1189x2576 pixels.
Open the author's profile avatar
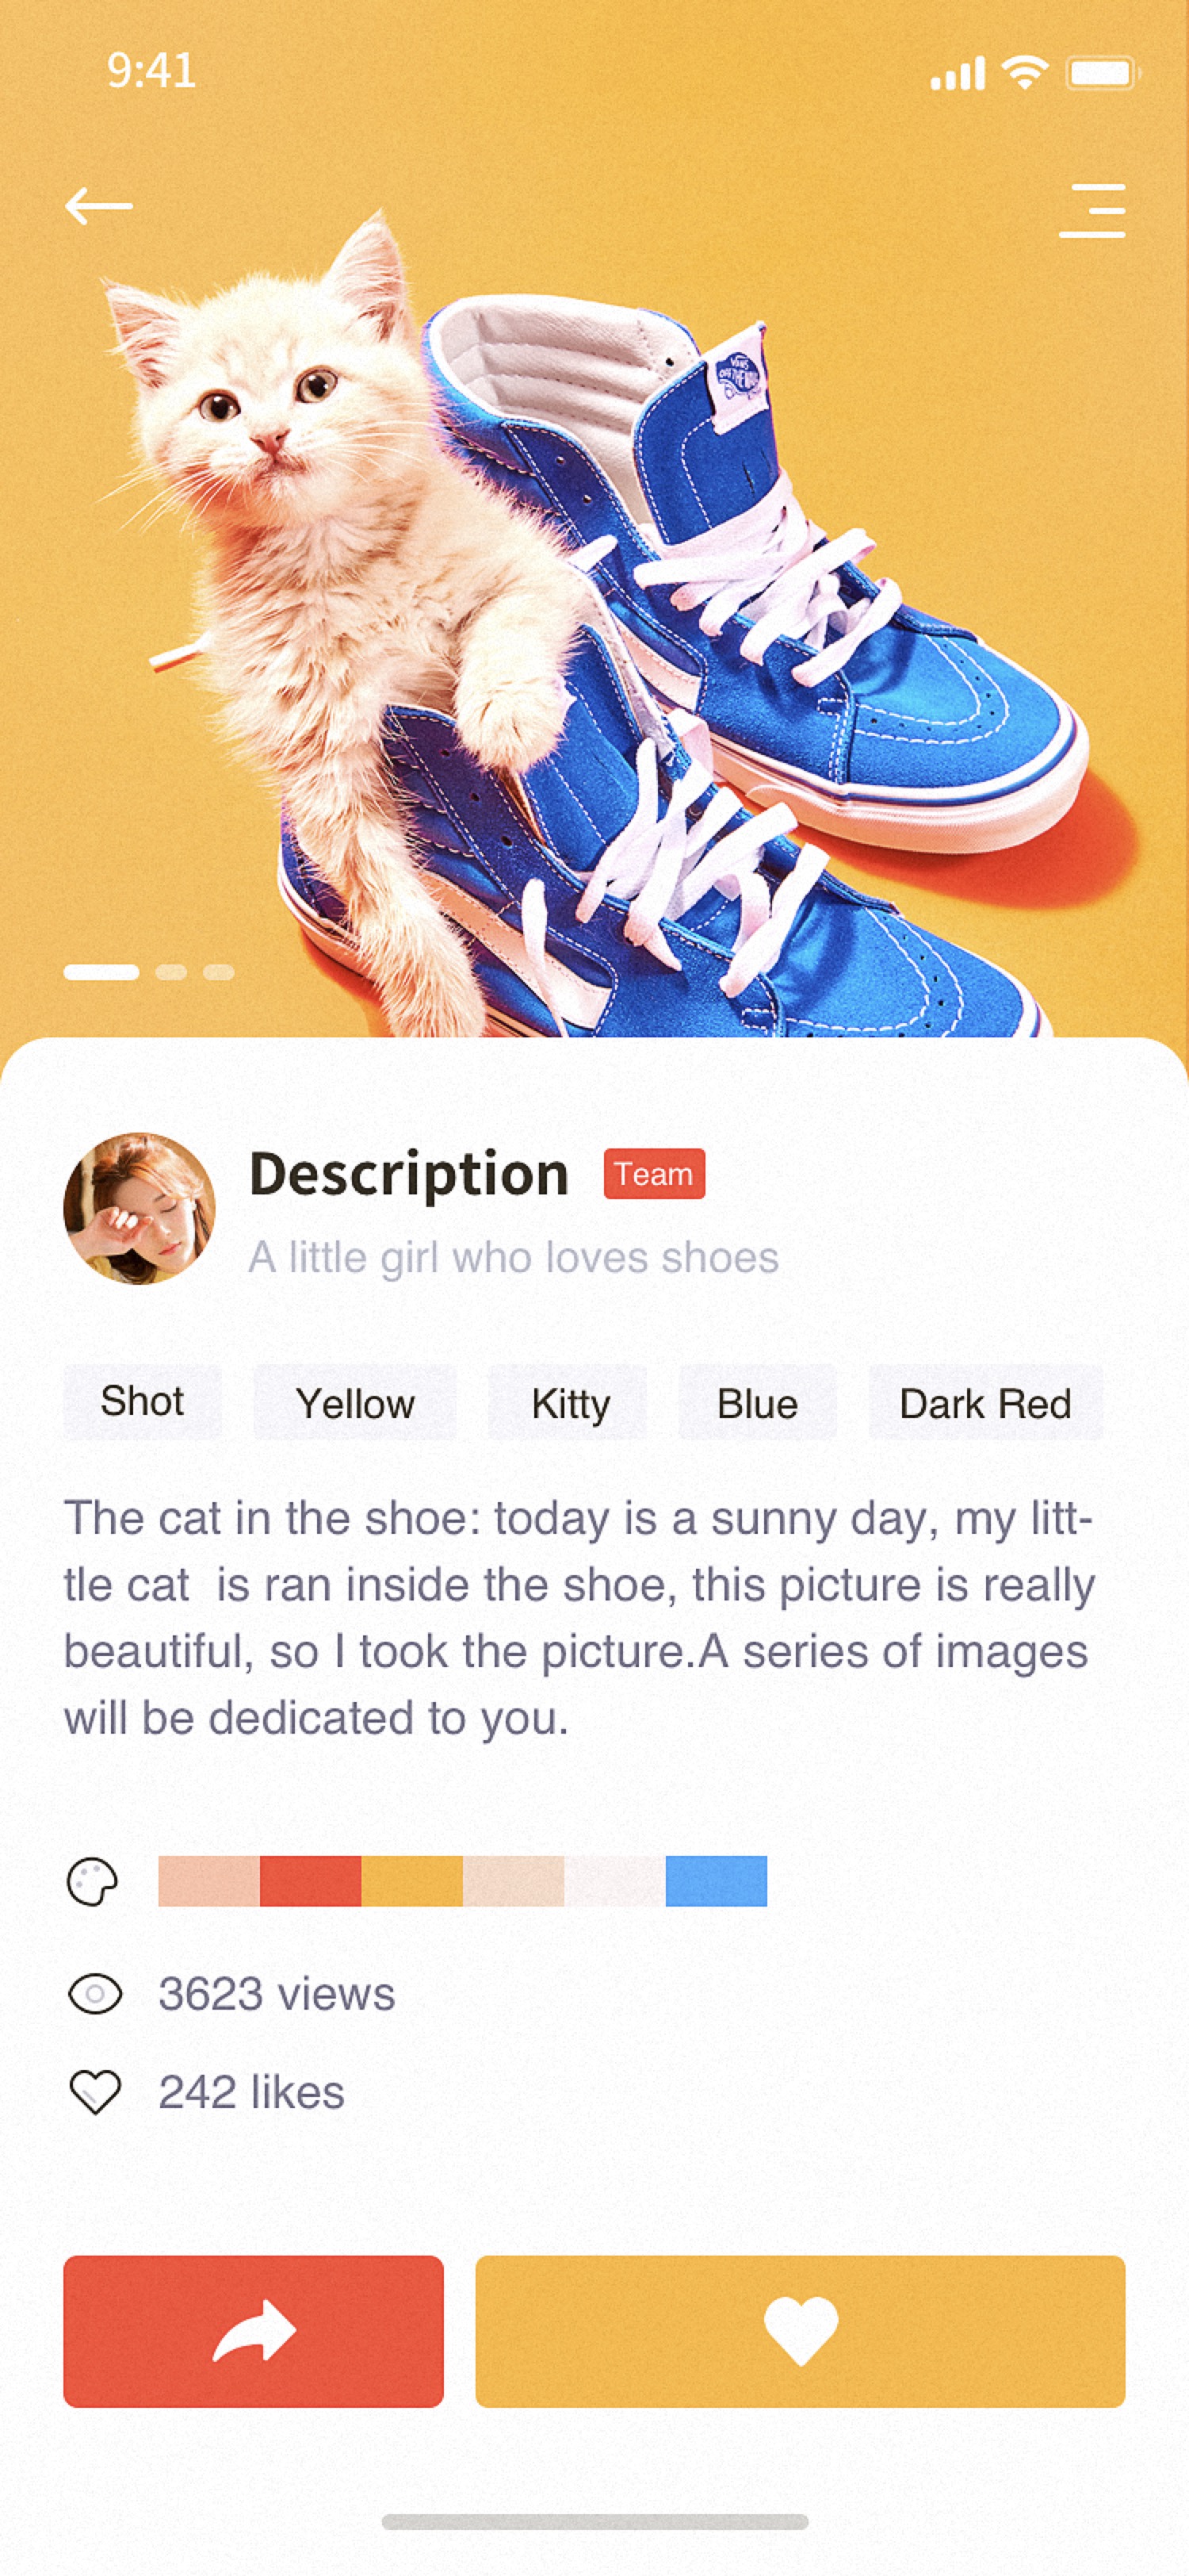tap(139, 1208)
